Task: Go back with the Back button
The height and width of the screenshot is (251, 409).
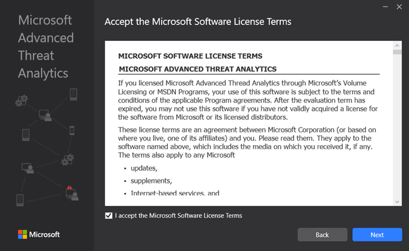Action: 322,235
